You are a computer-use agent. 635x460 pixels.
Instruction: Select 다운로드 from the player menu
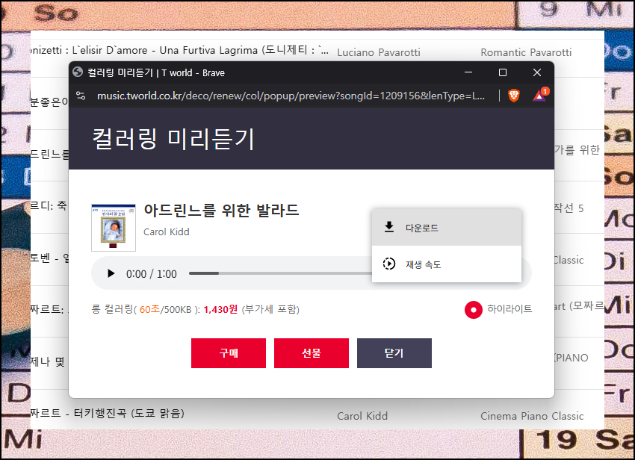pyautogui.click(x=446, y=227)
